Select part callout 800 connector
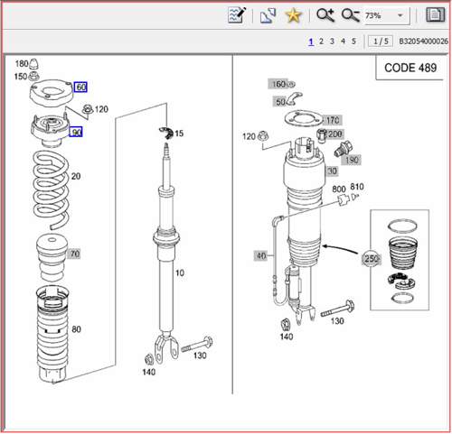Screen dimensions: 452x434 point(339,189)
